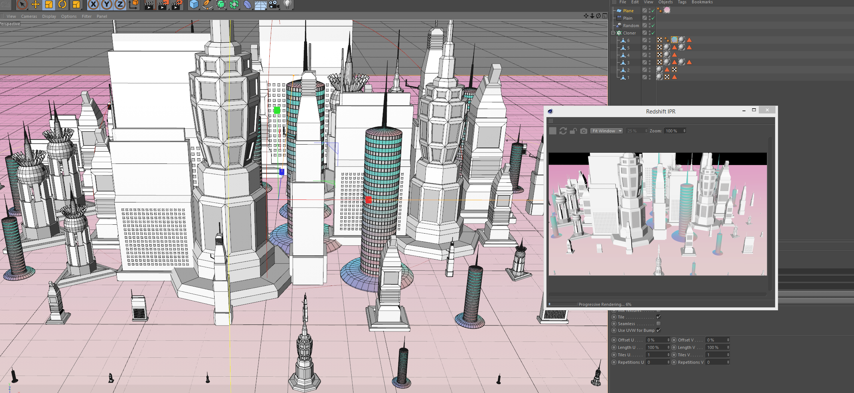Add a Light object
Image resolution: width=854 pixels, height=393 pixels.
[x=288, y=4]
